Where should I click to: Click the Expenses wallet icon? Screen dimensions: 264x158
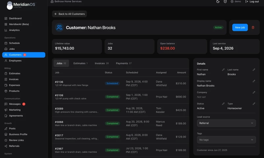pyautogui.click(x=6, y=85)
